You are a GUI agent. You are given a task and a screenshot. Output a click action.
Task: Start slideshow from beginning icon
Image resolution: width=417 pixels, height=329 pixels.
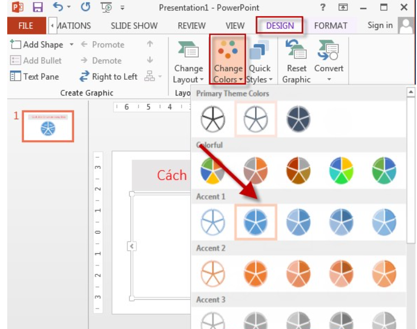click(x=106, y=7)
